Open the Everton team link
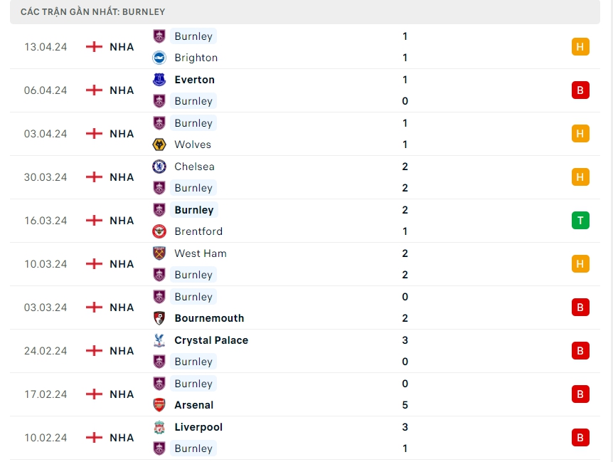Screen dimensions: 613x462 [x=194, y=80]
